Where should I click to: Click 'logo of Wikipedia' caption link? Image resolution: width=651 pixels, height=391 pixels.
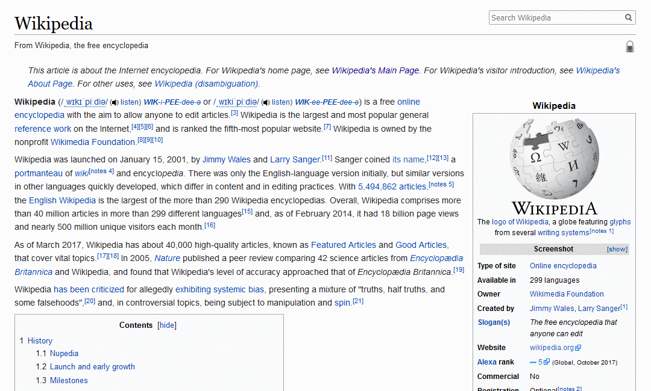[x=520, y=221]
